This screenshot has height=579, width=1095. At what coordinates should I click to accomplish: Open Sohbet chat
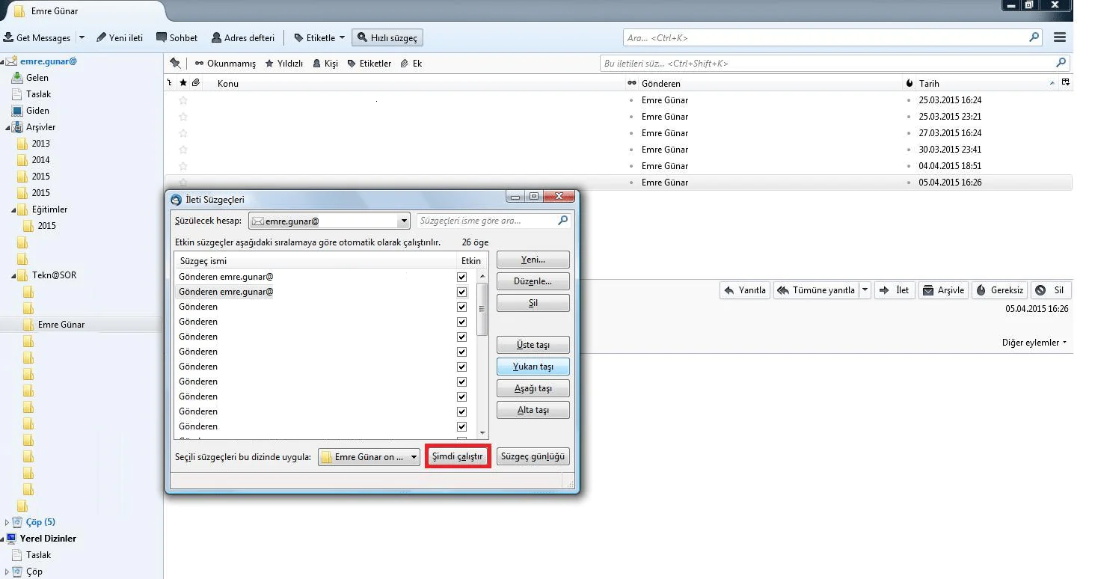point(177,37)
